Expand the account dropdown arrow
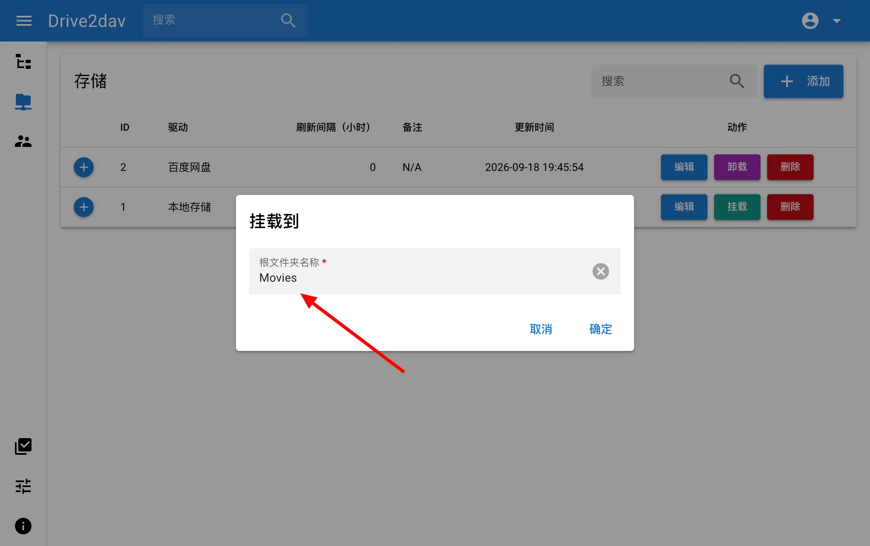Image resolution: width=870 pixels, height=546 pixels. [837, 21]
